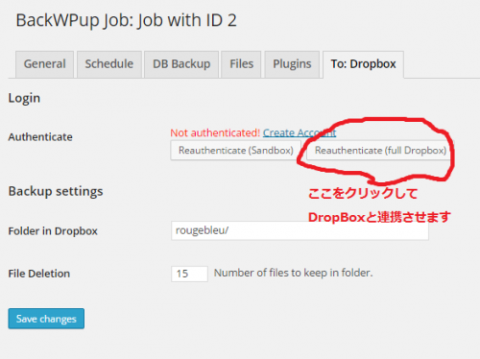This screenshot has height=359, width=480.
Task: Click the 'Login' section heading
Action: pyautogui.click(x=24, y=98)
